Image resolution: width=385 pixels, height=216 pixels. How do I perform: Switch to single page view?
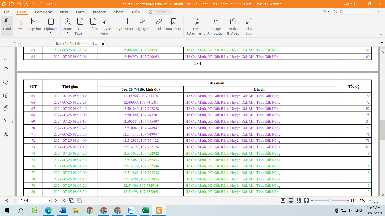[283, 201]
